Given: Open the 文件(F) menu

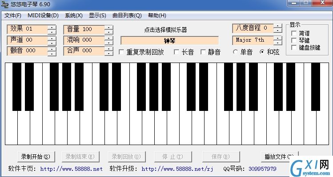Looking at the screenshot, I should click(13, 16).
